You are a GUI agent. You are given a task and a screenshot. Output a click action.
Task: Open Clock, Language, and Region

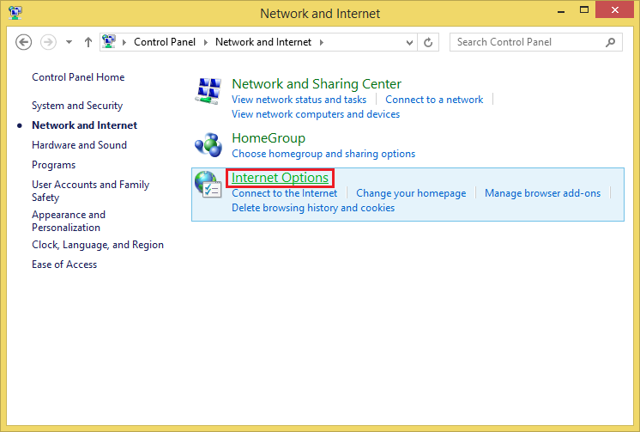pyautogui.click(x=98, y=245)
